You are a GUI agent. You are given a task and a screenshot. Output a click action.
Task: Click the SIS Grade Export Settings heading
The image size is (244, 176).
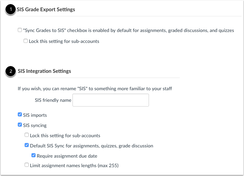[x=46, y=10]
